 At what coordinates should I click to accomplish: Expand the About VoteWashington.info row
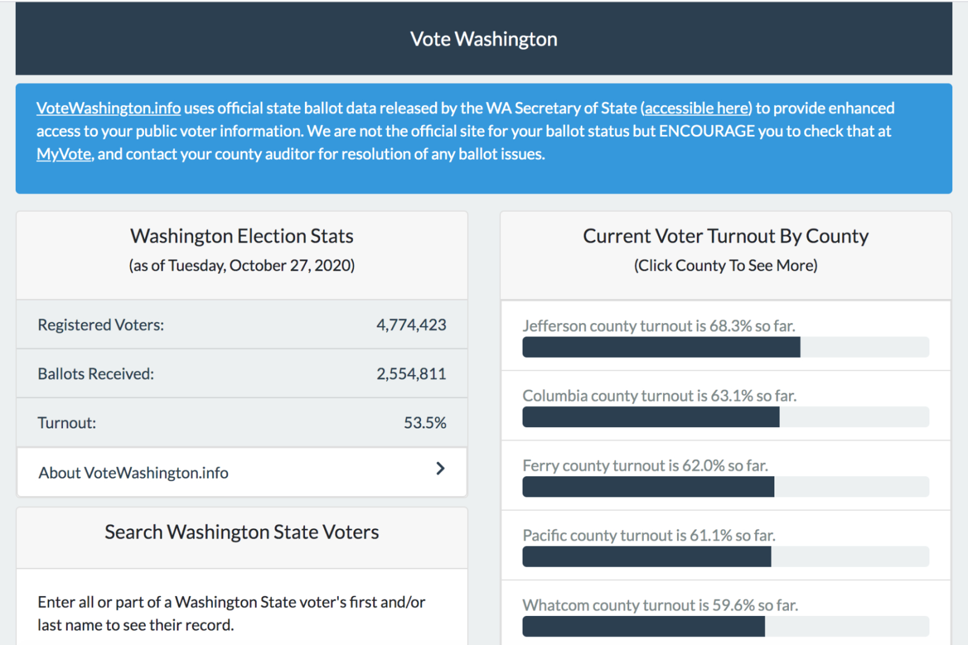click(x=241, y=473)
